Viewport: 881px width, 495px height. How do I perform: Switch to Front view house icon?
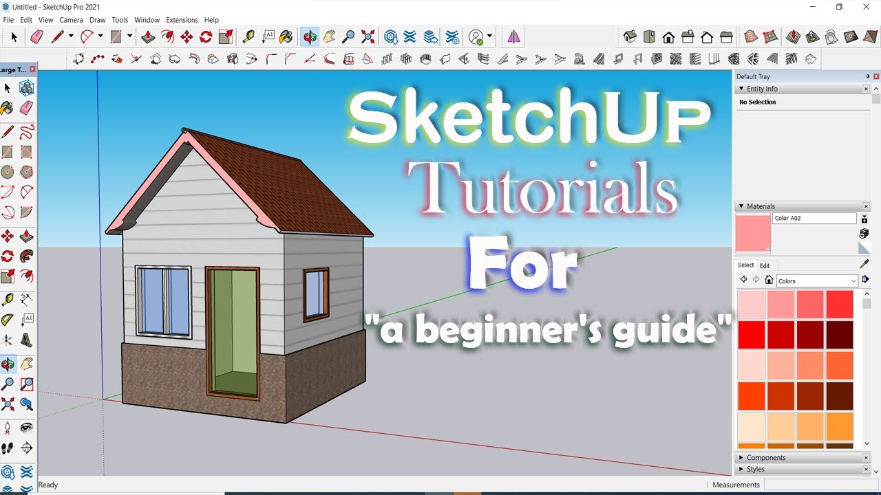[x=668, y=37]
